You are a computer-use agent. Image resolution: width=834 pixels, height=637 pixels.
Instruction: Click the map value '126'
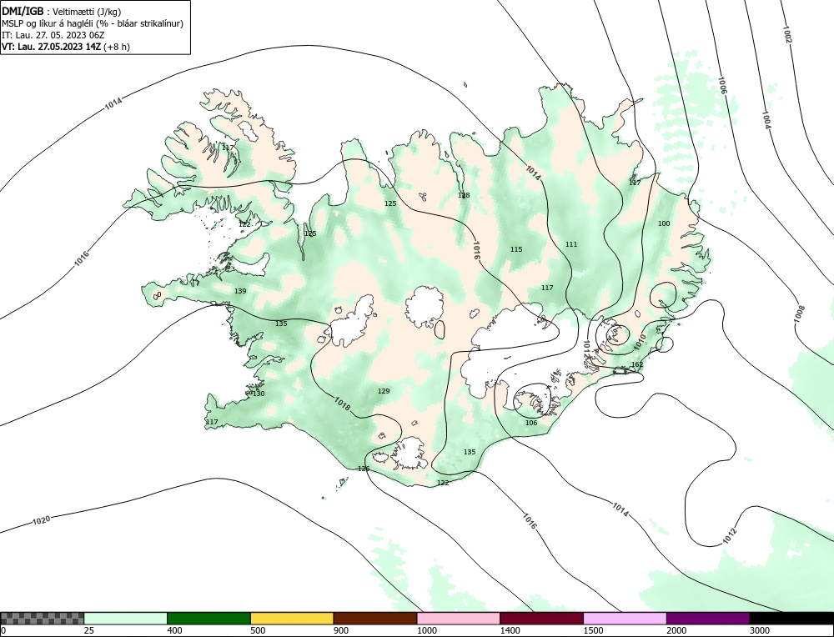tap(364, 469)
